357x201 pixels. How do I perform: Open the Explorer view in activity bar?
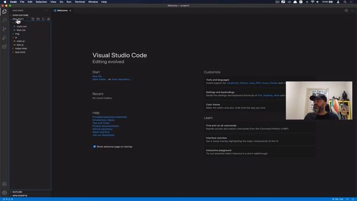4,11
